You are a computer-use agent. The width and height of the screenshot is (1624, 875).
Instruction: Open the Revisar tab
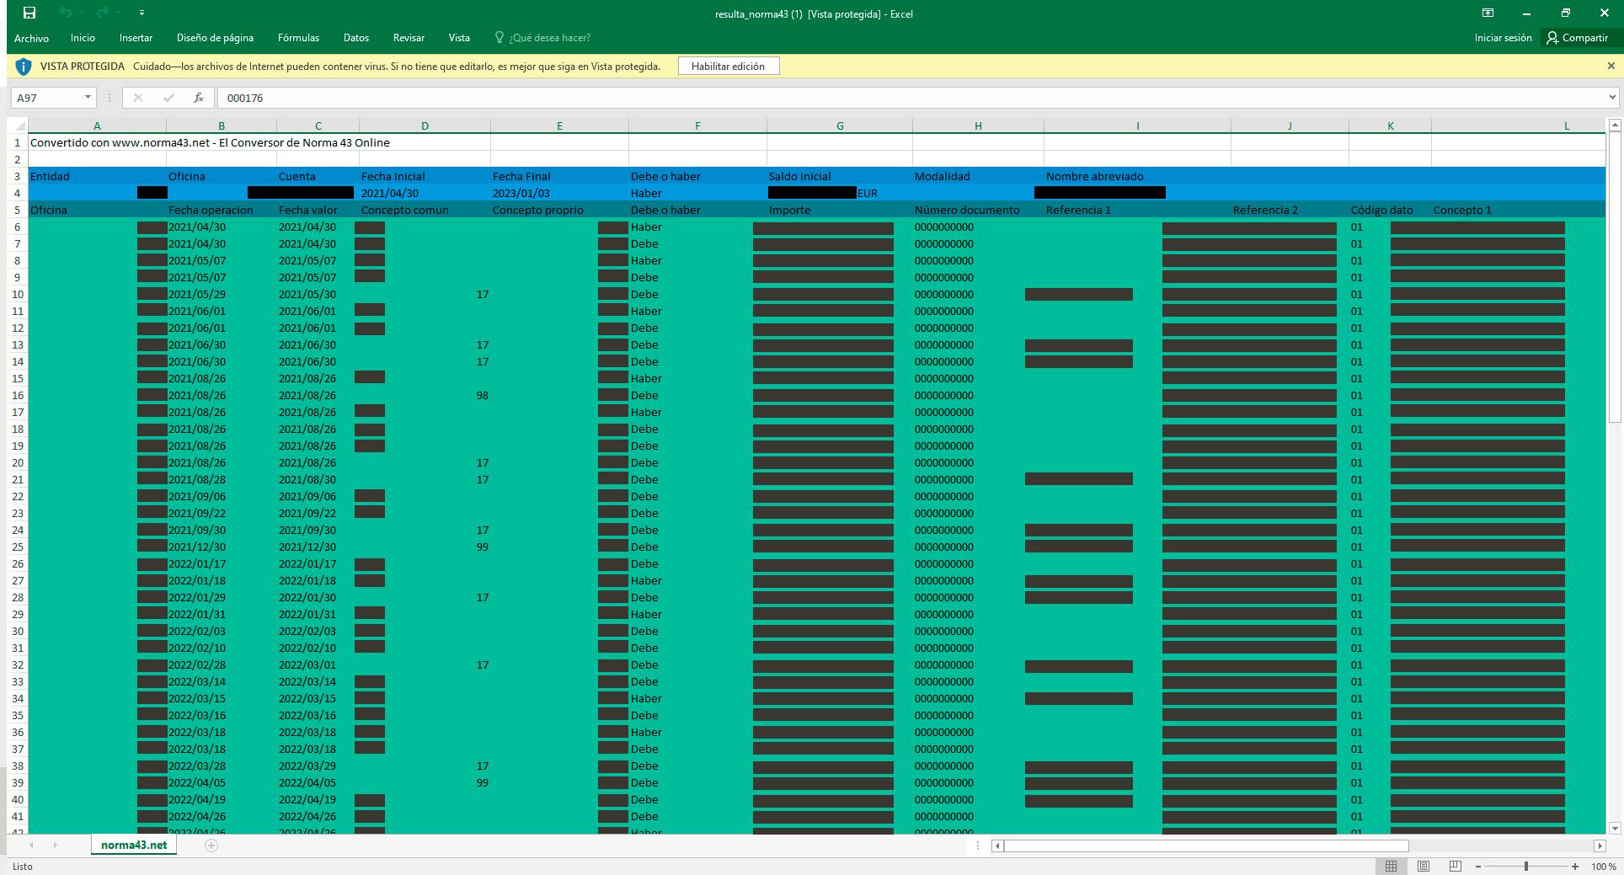[x=409, y=38]
